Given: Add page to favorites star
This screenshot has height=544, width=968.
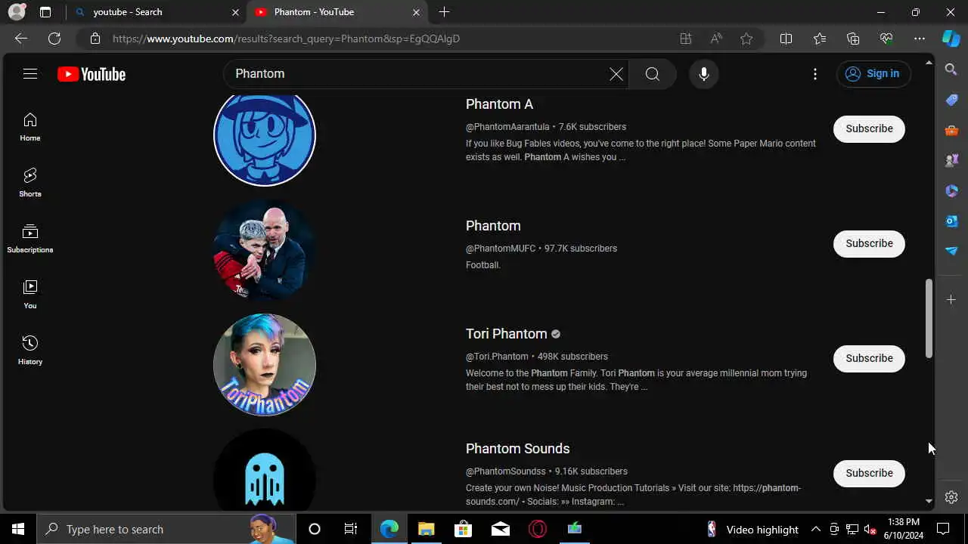Looking at the screenshot, I should 746,39.
